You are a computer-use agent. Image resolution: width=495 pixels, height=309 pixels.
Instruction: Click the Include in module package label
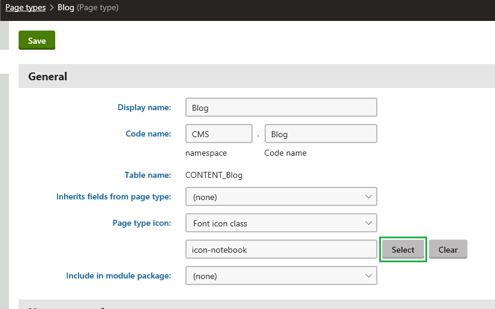[x=118, y=276]
